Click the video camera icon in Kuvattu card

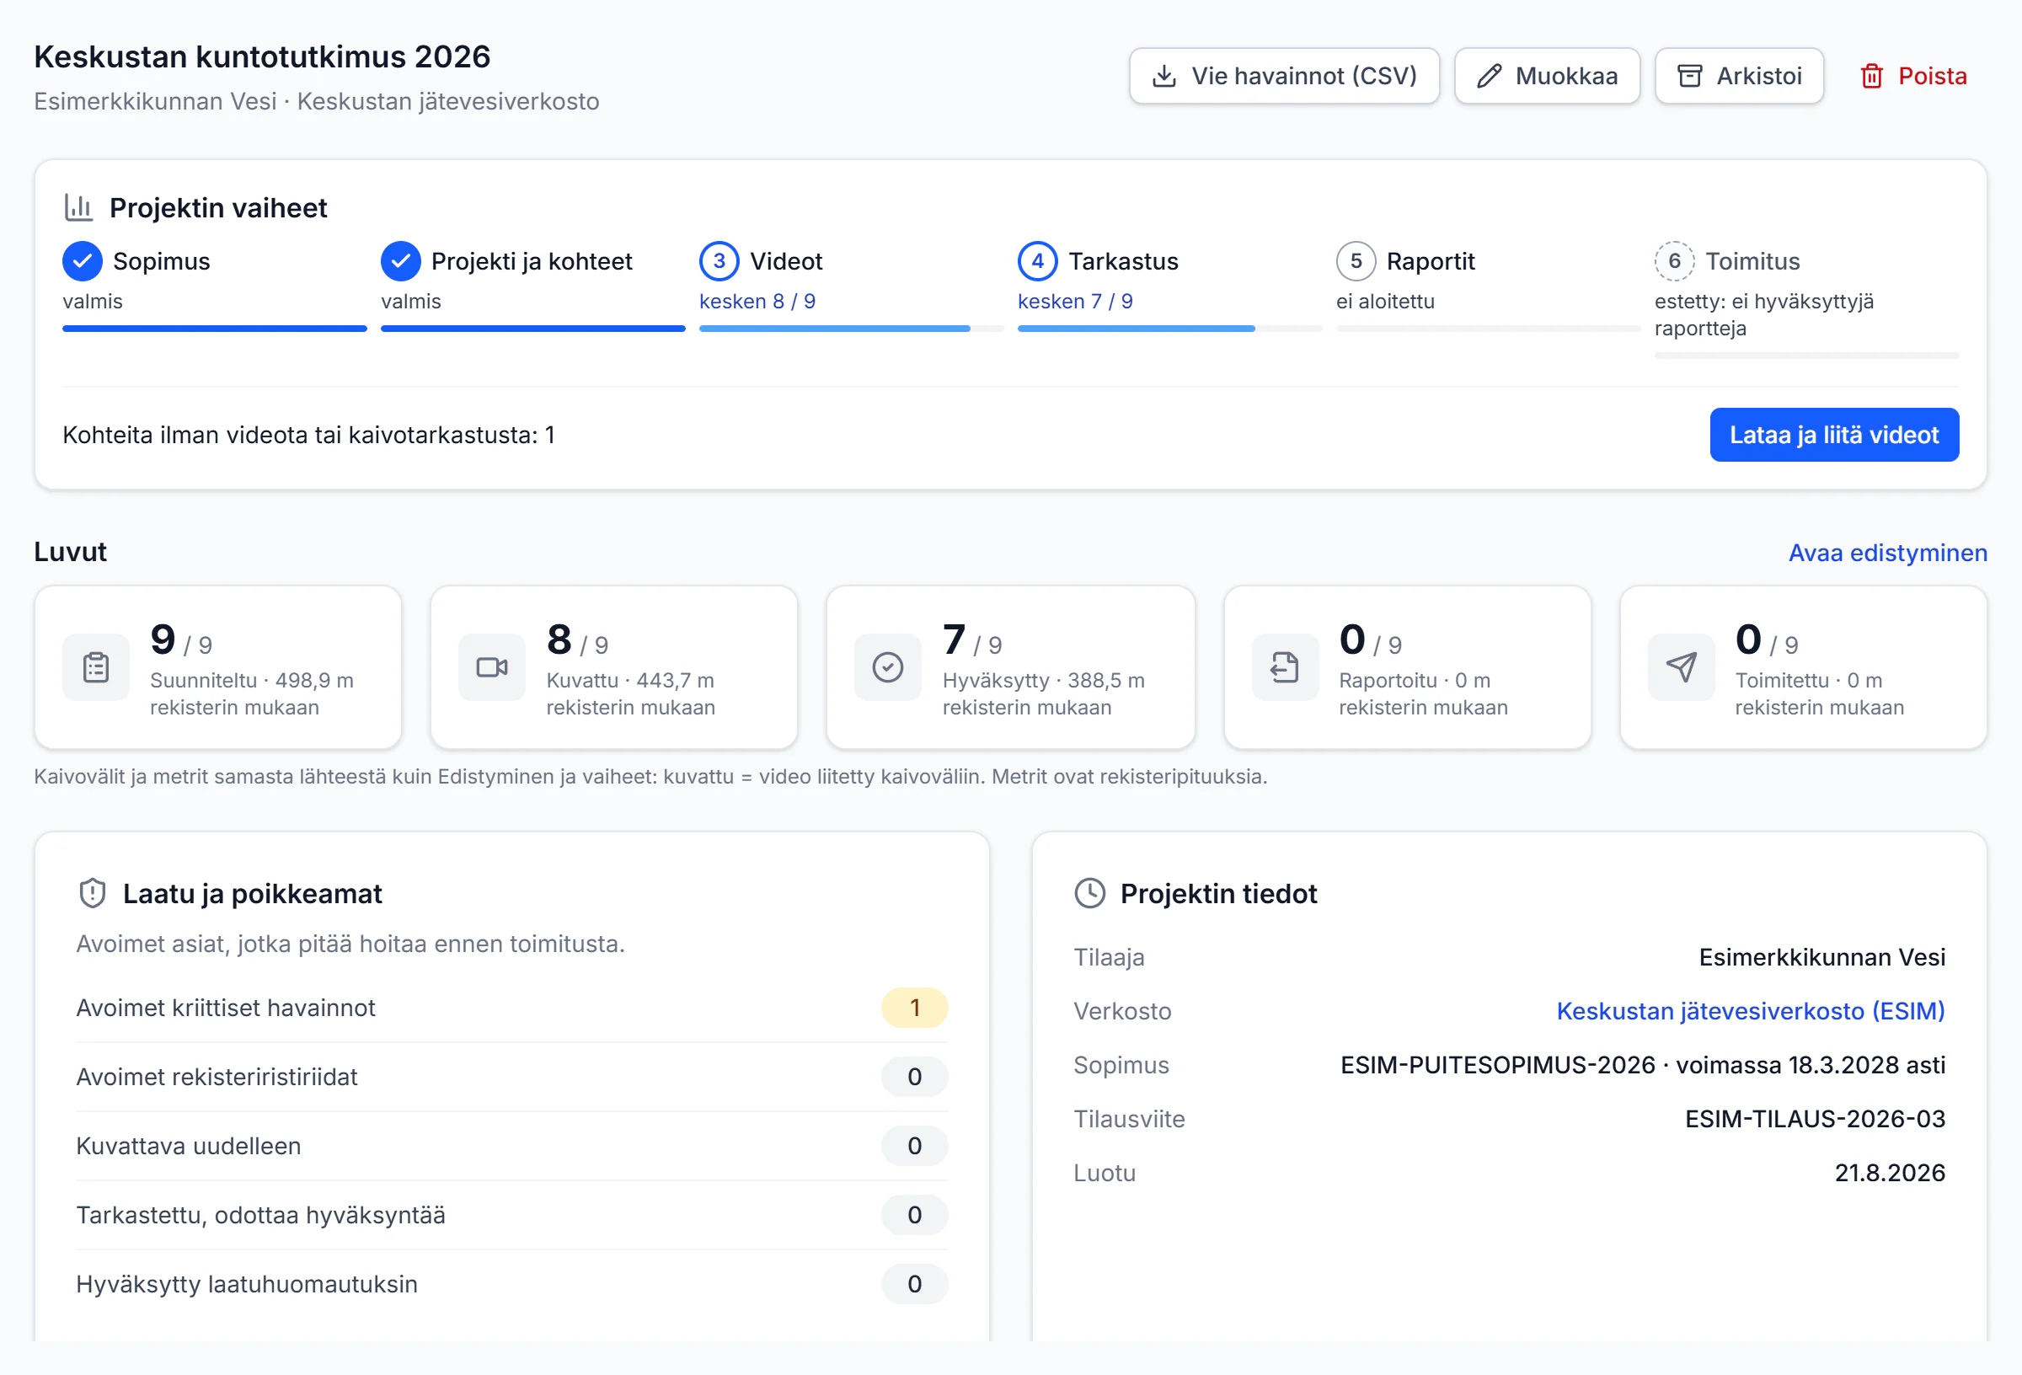[491, 667]
